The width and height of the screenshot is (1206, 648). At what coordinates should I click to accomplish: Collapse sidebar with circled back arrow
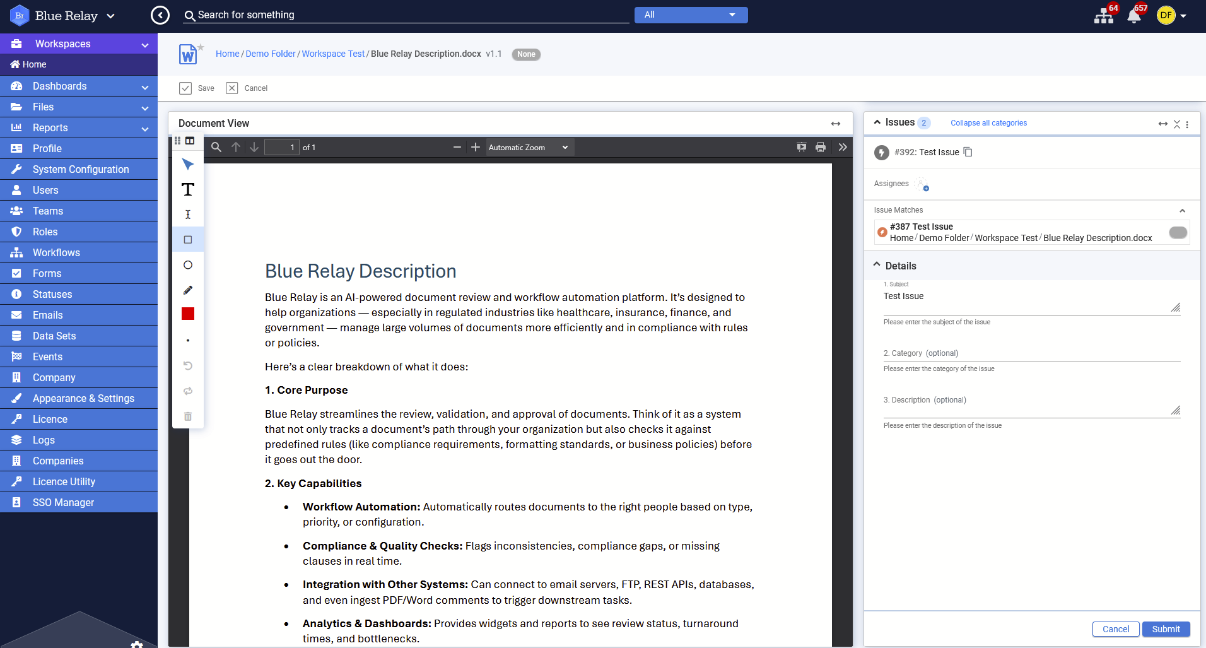coord(160,15)
